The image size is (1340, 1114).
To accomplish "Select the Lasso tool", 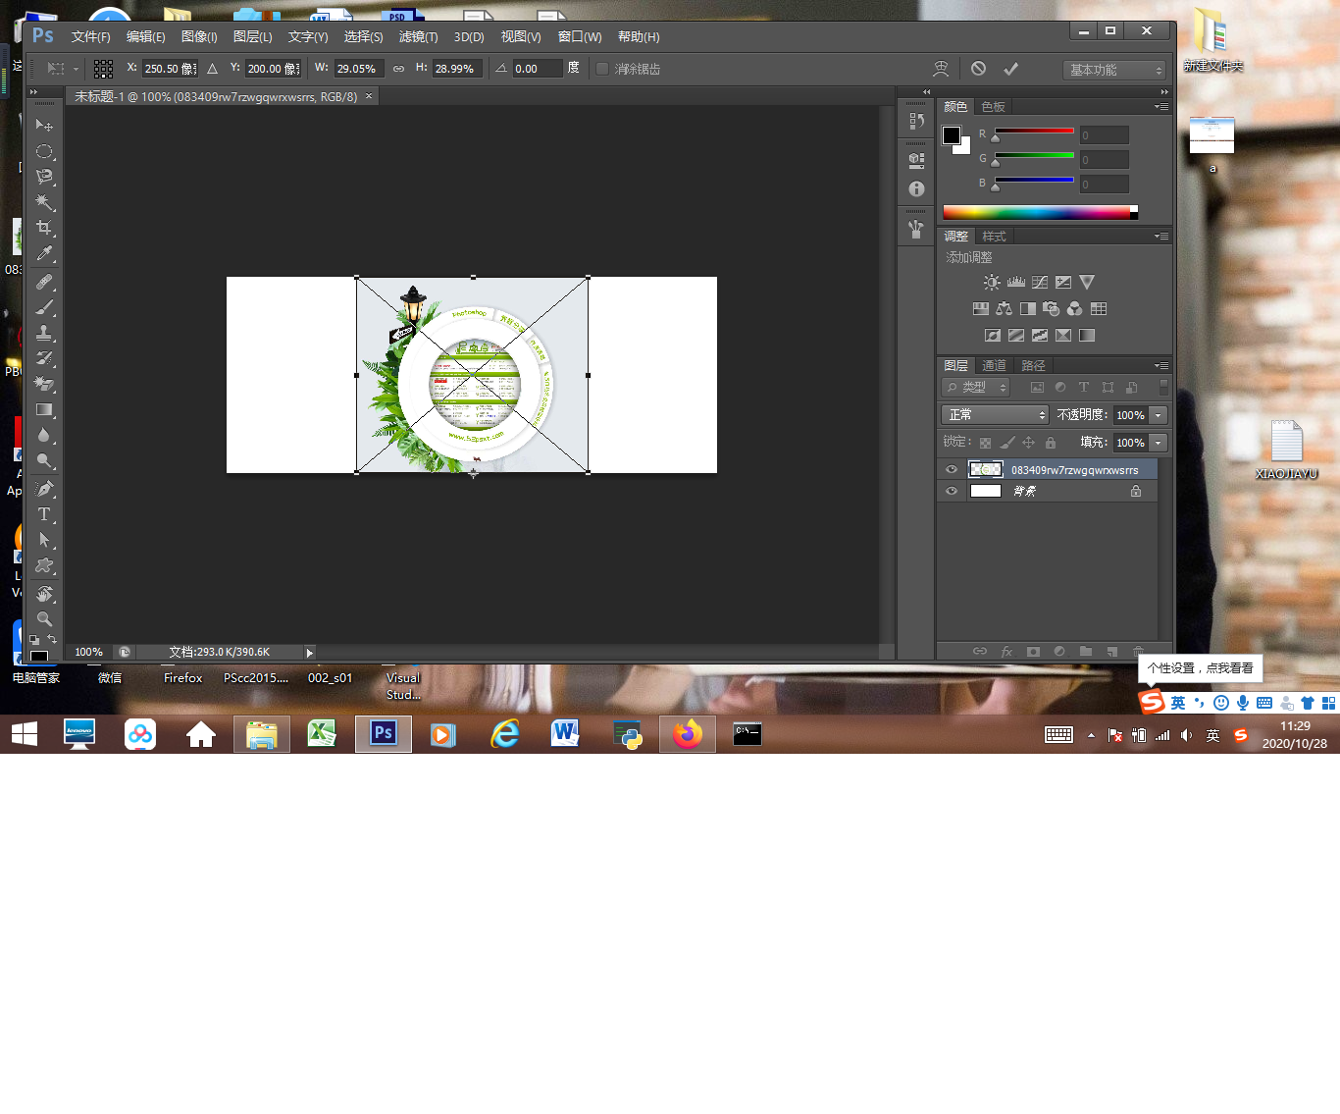I will [x=44, y=177].
